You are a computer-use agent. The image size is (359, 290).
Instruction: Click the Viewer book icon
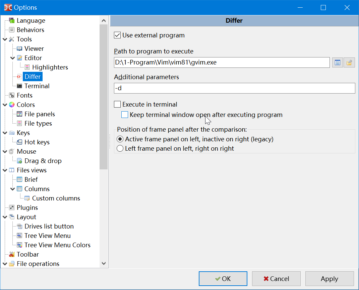point(19,49)
